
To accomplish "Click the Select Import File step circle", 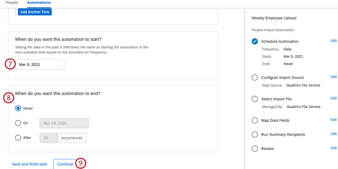I will click(254, 99).
